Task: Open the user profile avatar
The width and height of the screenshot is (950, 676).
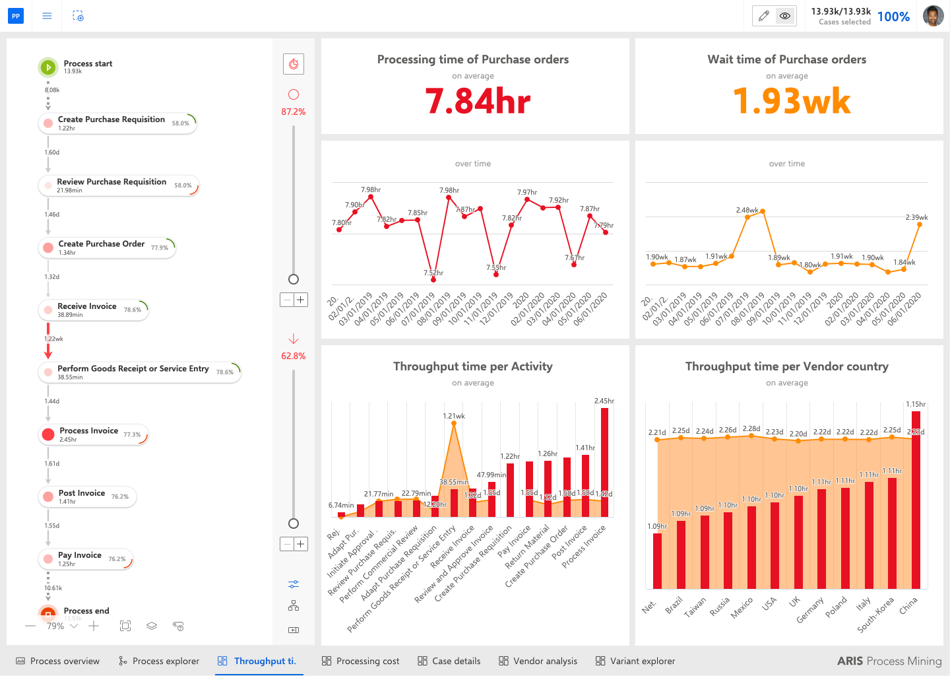Action: (x=933, y=16)
